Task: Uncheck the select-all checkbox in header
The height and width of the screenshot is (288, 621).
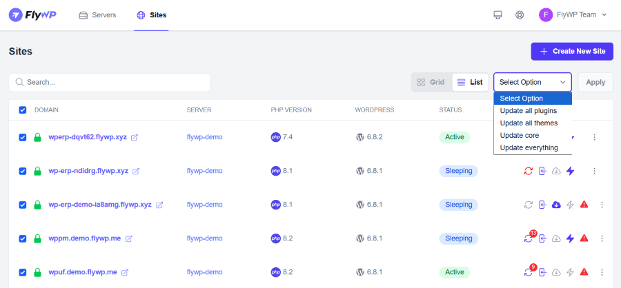Action: click(x=23, y=110)
